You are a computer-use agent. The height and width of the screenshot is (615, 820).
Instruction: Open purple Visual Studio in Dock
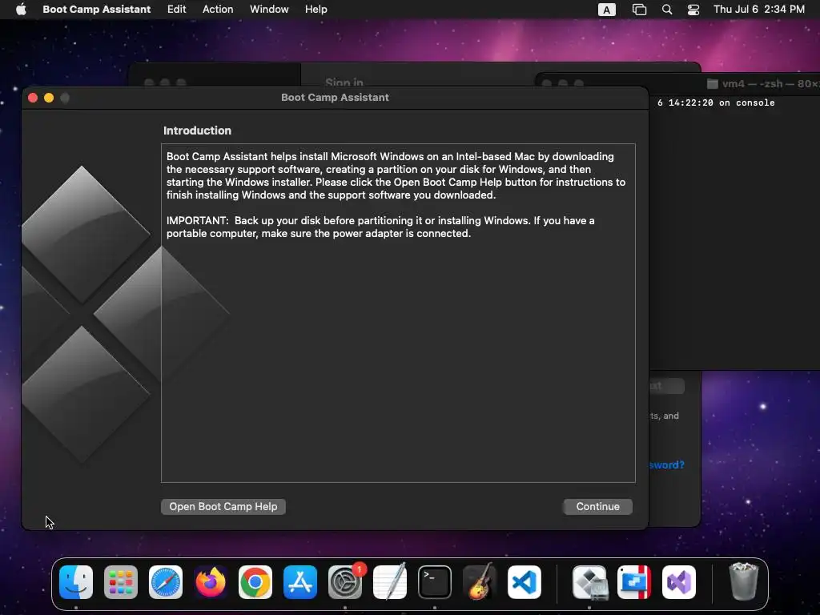click(x=679, y=582)
